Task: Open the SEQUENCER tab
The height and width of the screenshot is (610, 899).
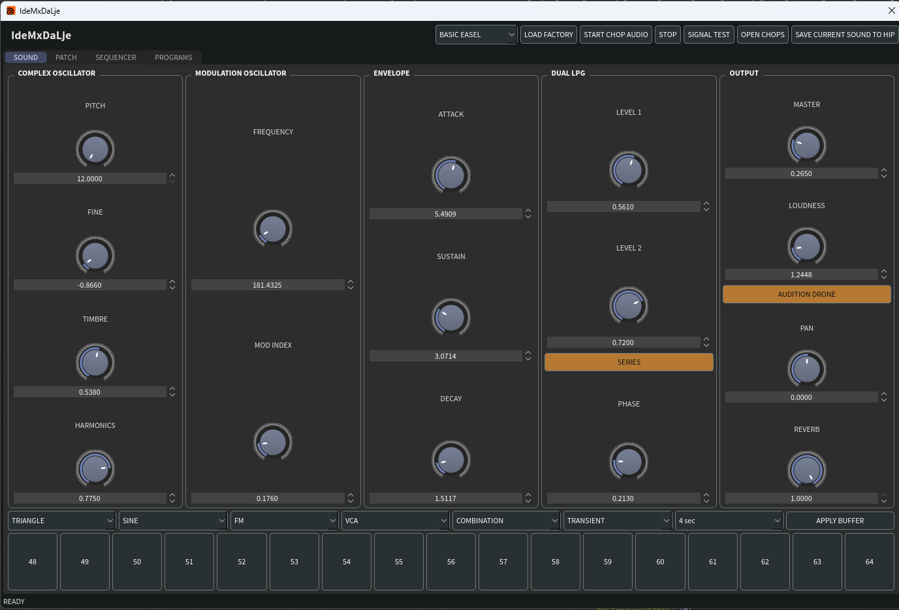Action: click(x=116, y=57)
